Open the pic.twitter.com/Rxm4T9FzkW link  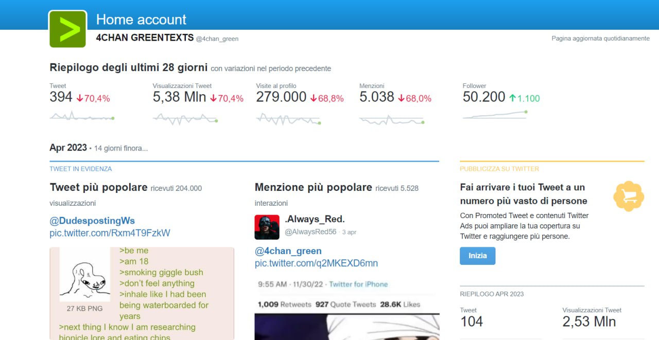pos(110,233)
